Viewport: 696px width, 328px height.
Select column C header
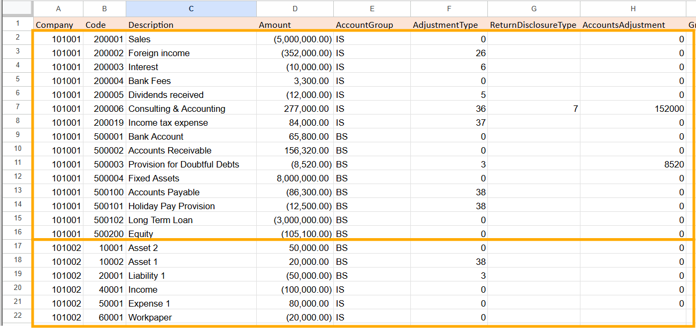(192, 9)
